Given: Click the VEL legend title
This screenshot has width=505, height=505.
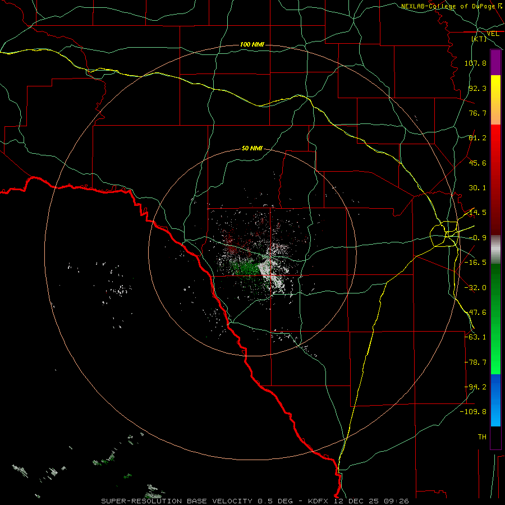Looking at the screenshot, I should click(x=493, y=34).
